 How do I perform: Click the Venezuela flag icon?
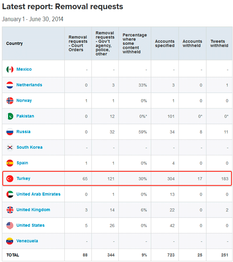tap(10, 241)
